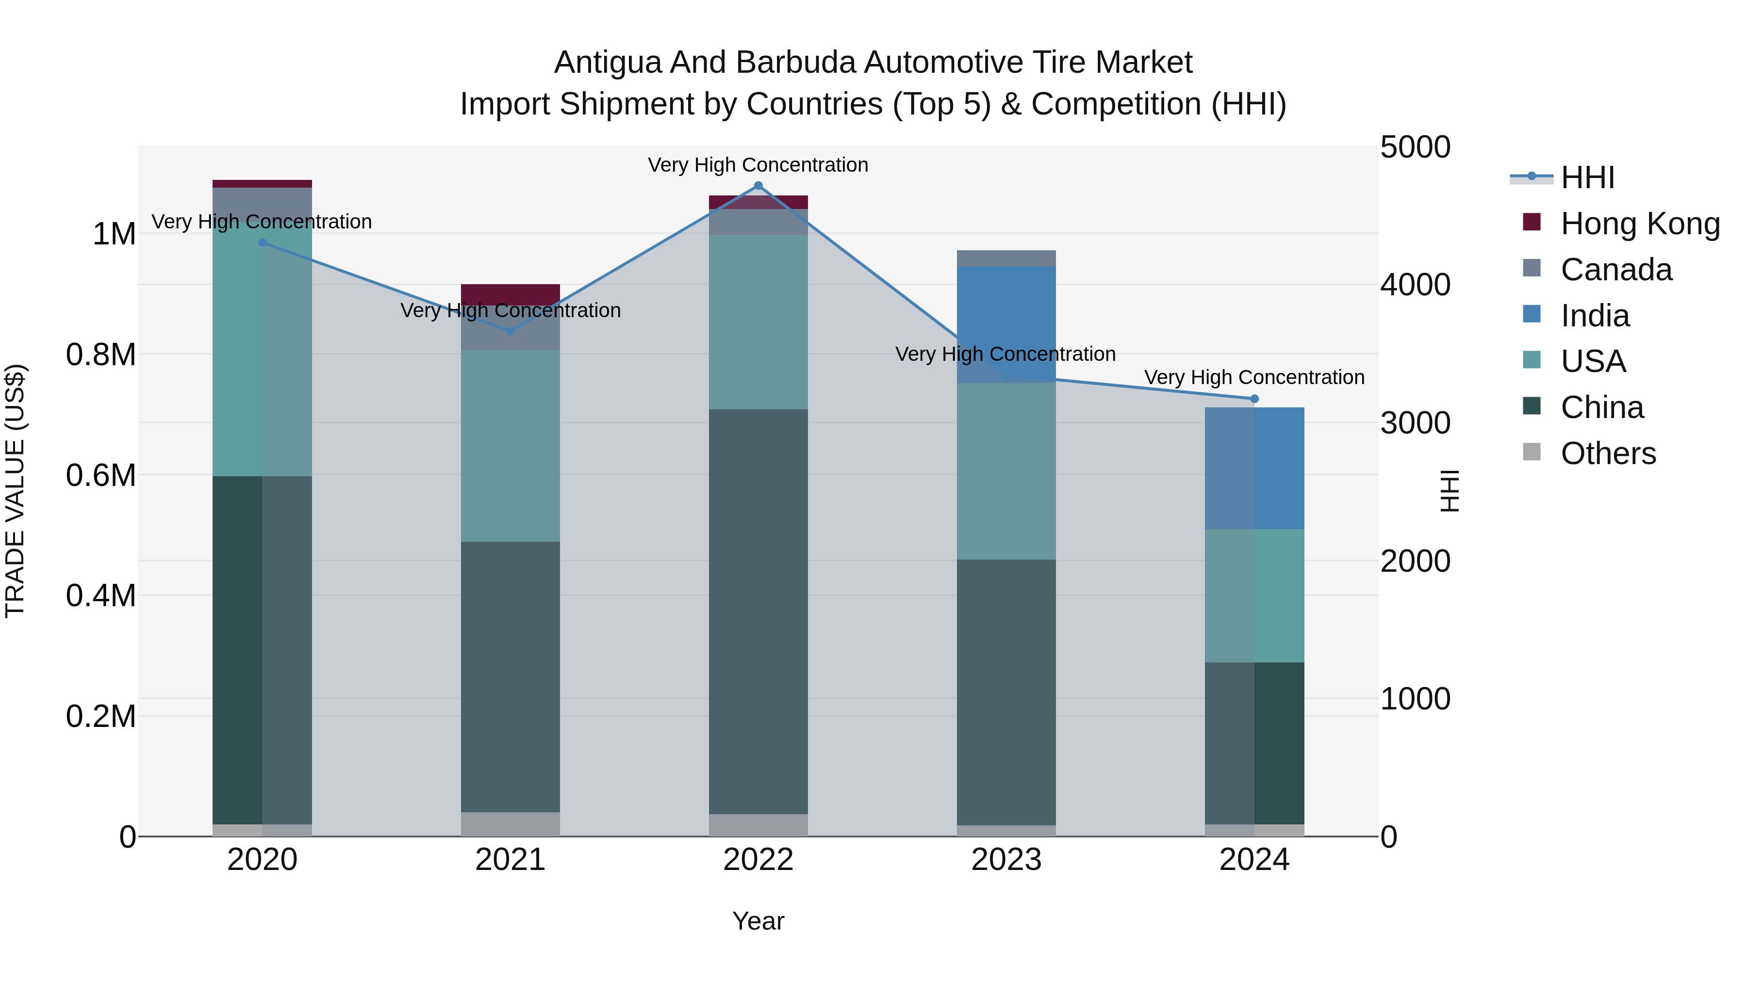Click the 4000 tick on the HHI axis
The image size is (1747, 982).
click(x=1416, y=285)
